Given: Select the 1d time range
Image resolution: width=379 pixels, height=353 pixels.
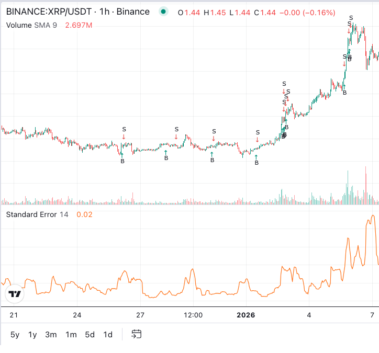Looking at the screenshot, I should (x=108, y=335).
